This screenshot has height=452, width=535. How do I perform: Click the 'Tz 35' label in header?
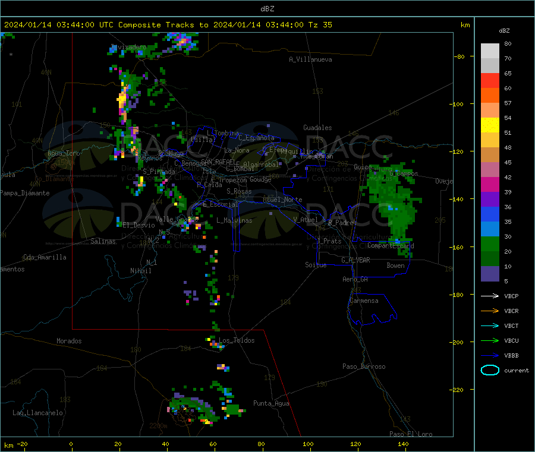pyautogui.click(x=320, y=25)
